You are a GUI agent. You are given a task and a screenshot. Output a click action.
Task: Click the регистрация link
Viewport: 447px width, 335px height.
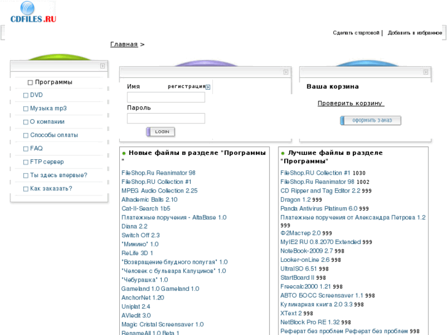pos(186,87)
